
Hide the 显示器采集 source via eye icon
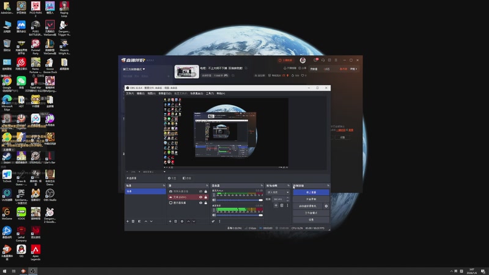point(200,203)
